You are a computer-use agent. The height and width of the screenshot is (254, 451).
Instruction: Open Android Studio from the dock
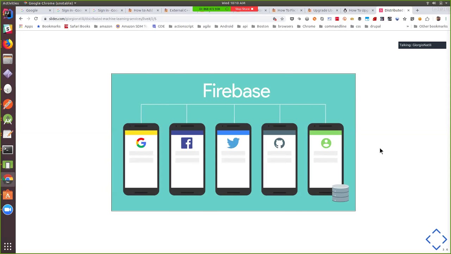[7, 119]
